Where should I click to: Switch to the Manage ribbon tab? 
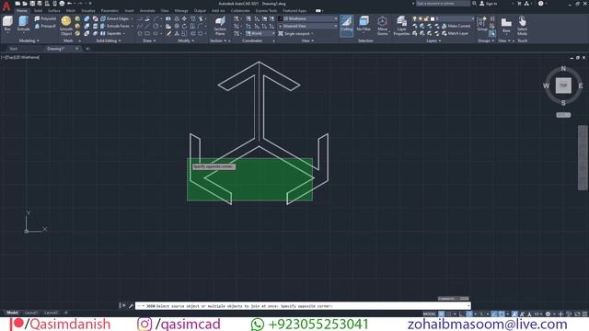click(181, 11)
